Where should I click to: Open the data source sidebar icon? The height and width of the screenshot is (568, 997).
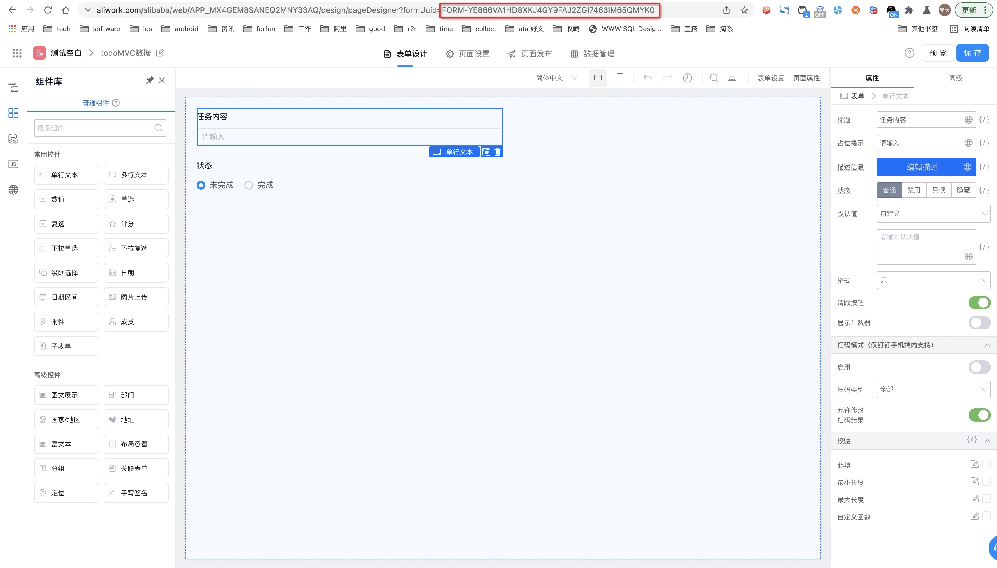point(13,139)
